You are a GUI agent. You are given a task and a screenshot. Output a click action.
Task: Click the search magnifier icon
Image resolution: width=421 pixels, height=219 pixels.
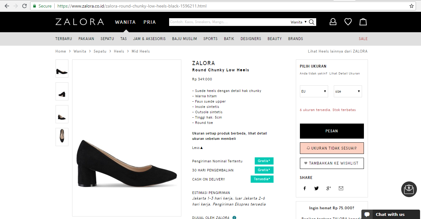(312, 22)
